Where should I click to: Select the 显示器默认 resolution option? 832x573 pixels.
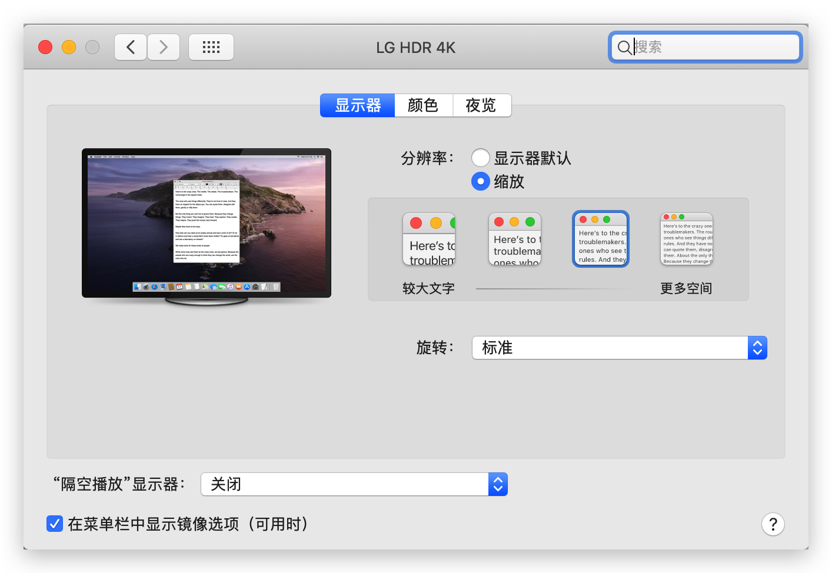[481, 158]
